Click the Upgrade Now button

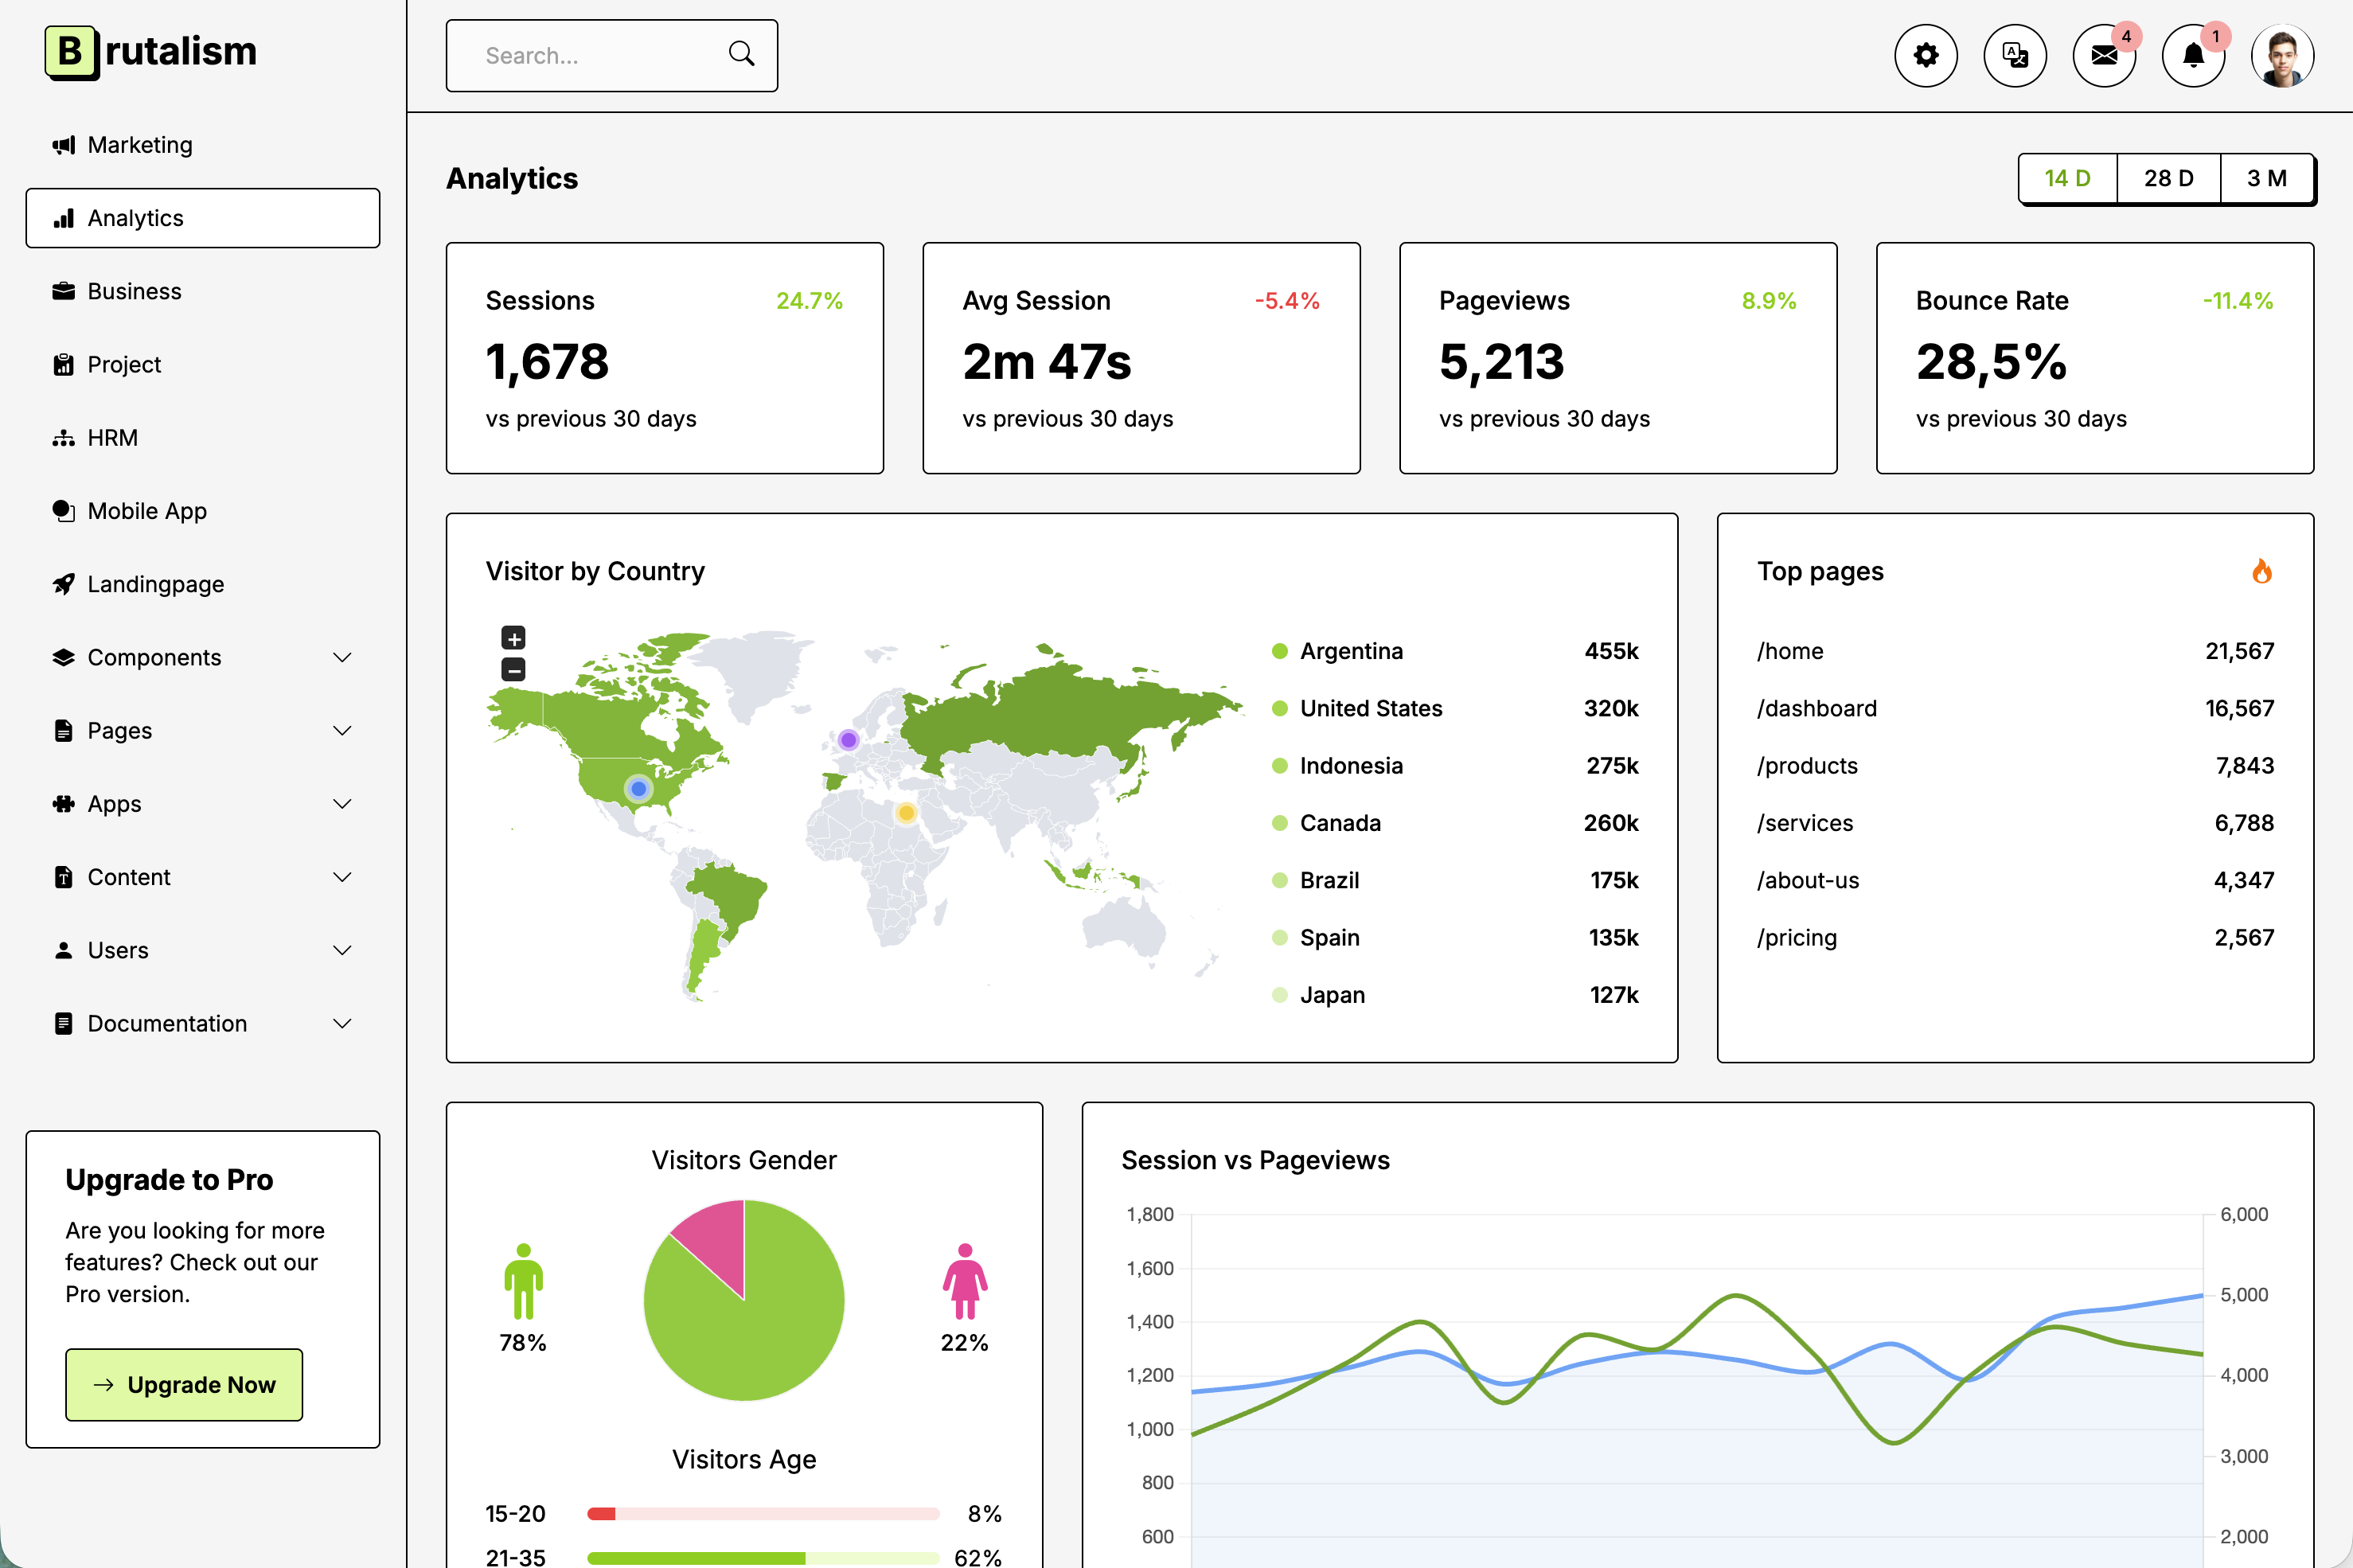click(184, 1385)
